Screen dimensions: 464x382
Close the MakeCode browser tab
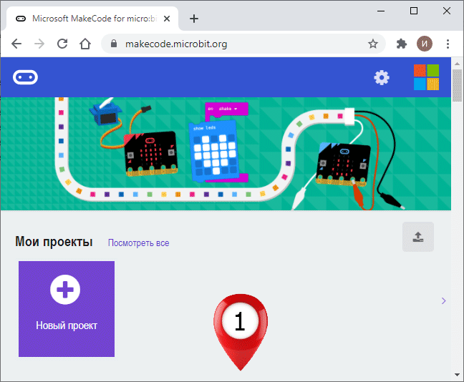[x=167, y=19]
